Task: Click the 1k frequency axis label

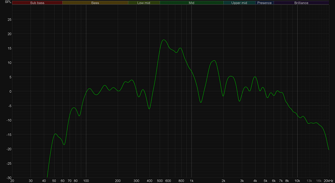Action: click(192, 181)
